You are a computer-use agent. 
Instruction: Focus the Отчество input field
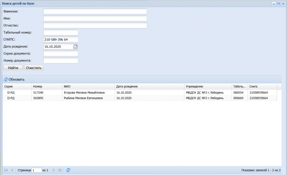(95, 25)
